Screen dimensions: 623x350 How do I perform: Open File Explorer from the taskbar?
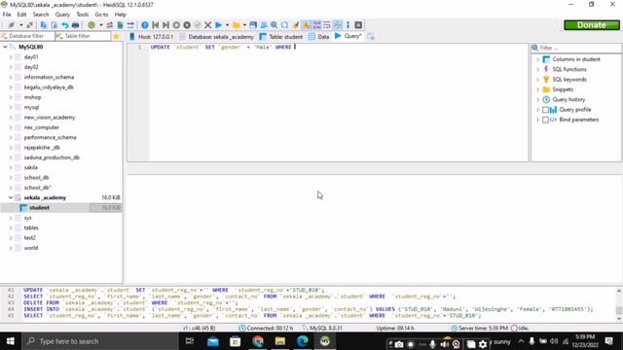coord(280,341)
